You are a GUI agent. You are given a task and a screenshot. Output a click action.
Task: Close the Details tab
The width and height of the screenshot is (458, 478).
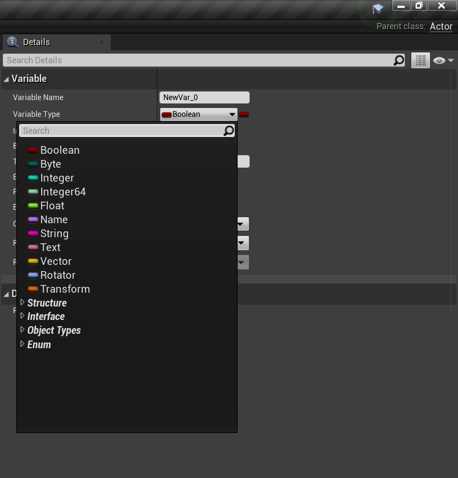[102, 42]
